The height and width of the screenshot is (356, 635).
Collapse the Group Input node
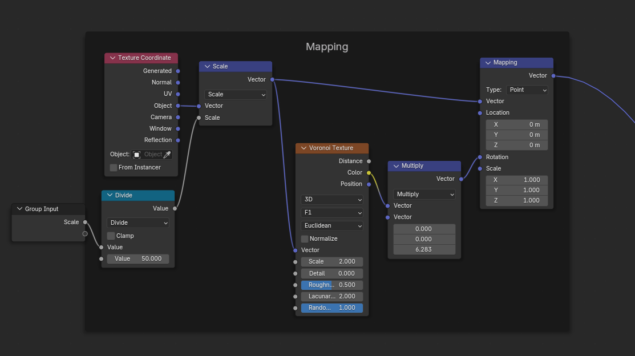point(19,209)
